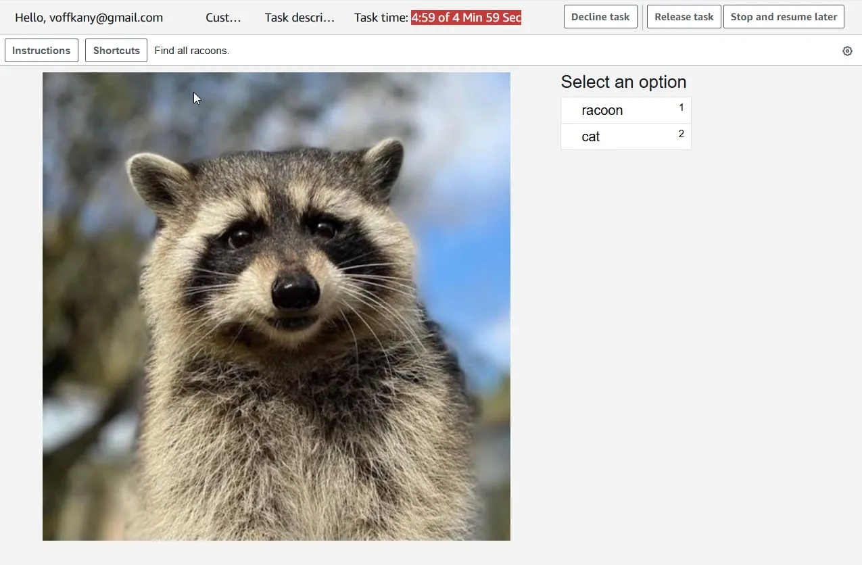
Task: Click the greeting with voffkany@gmail.com
Action: coord(89,18)
